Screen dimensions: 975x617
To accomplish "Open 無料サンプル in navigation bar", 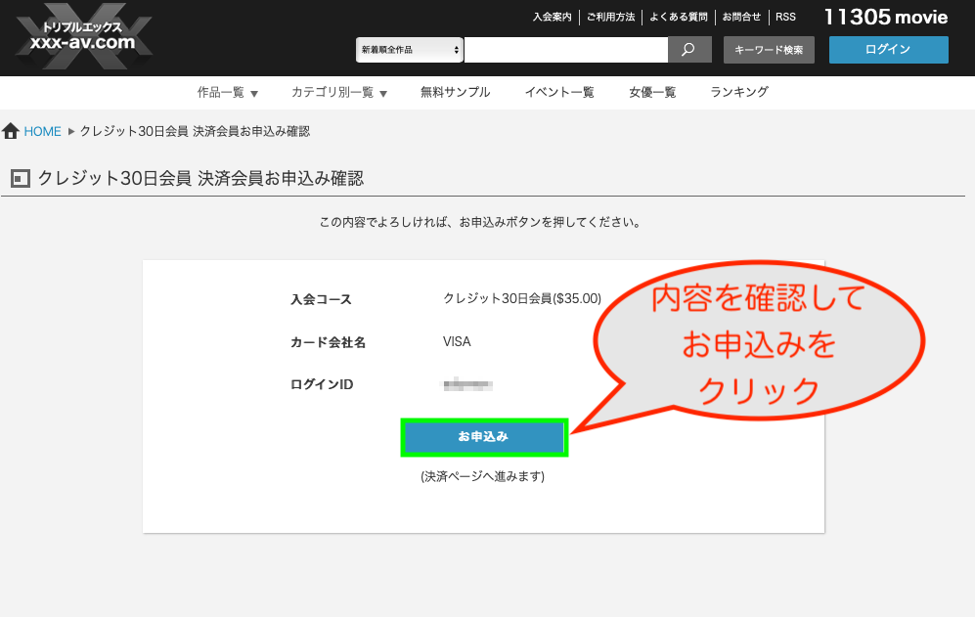I will point(455,93).
